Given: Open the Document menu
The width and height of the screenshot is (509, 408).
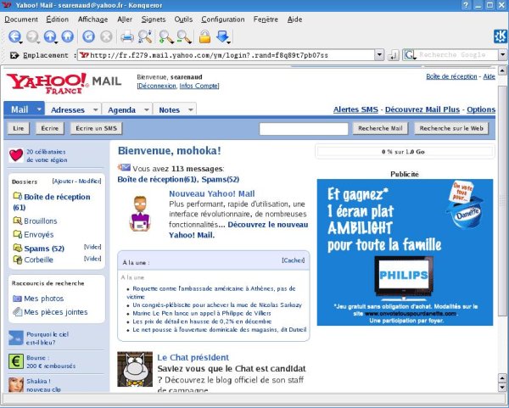Looking at the screenshot, I should tap(21, 20).
